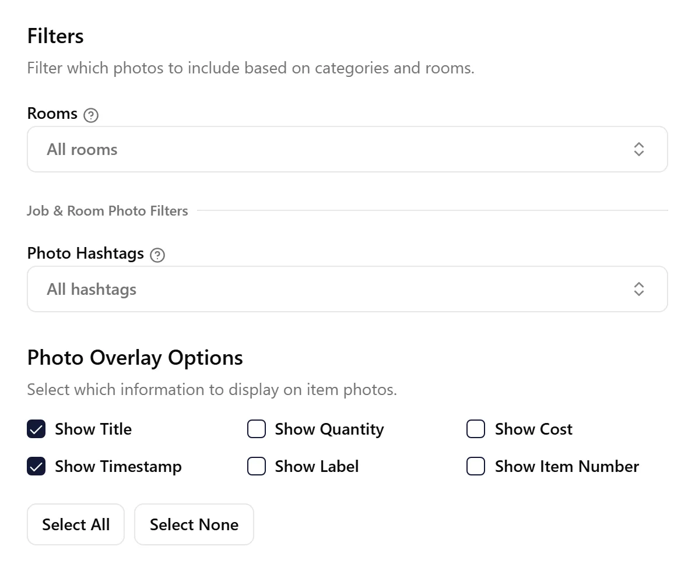Click the Job & Room Photo Filters label
Screen dimensions: 695x564
107,210
